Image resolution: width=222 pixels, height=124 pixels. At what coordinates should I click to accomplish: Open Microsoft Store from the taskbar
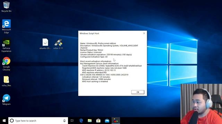[x=98, y=121]
